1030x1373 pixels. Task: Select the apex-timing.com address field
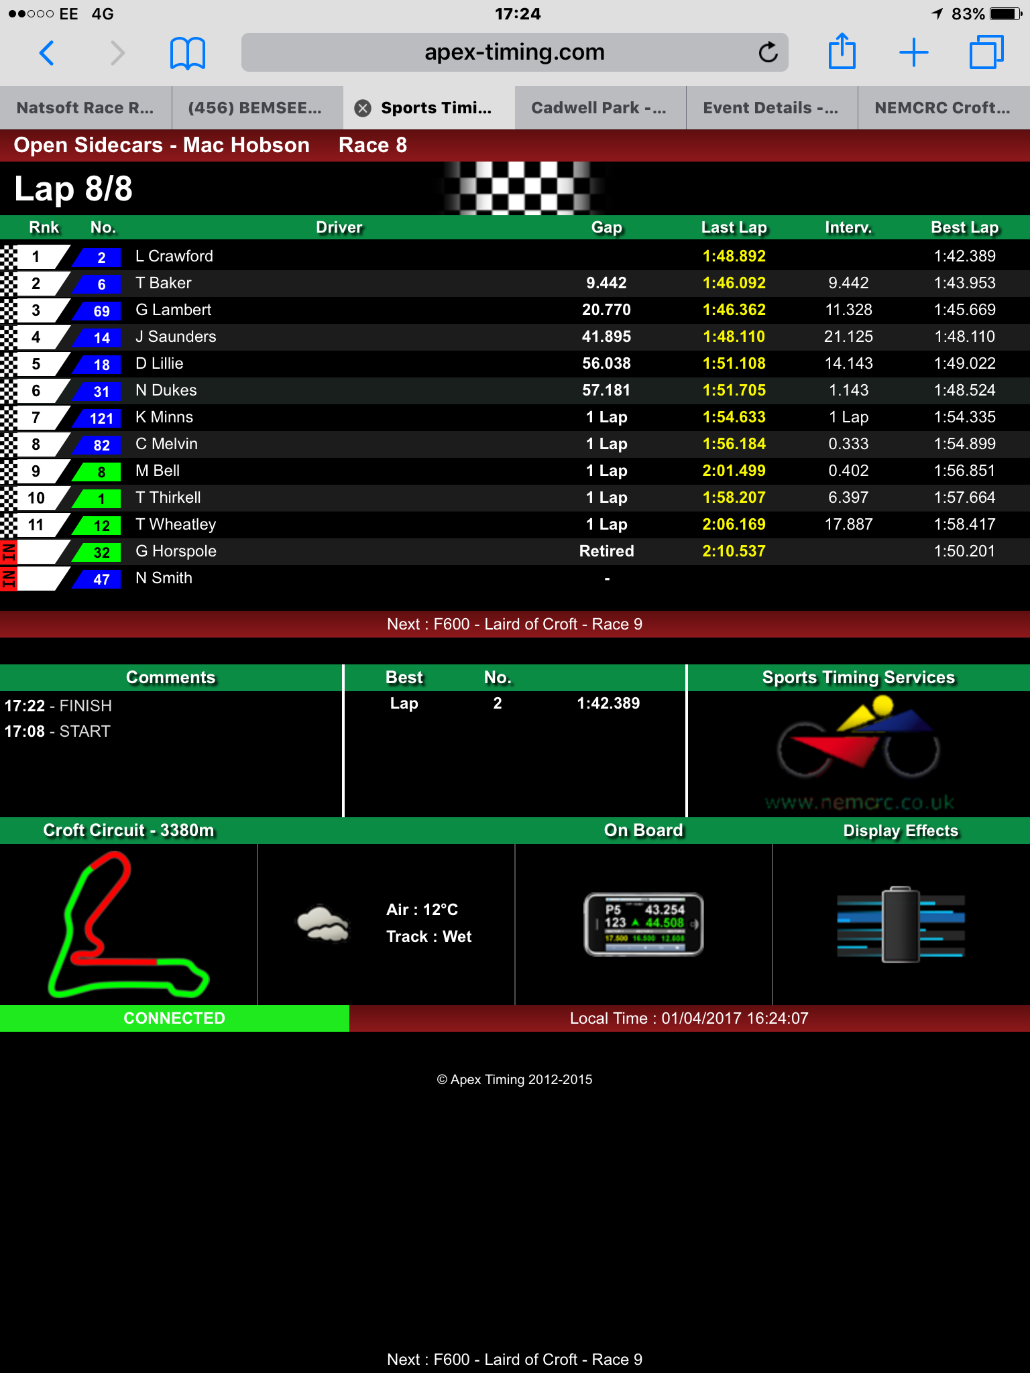point(514,52)
